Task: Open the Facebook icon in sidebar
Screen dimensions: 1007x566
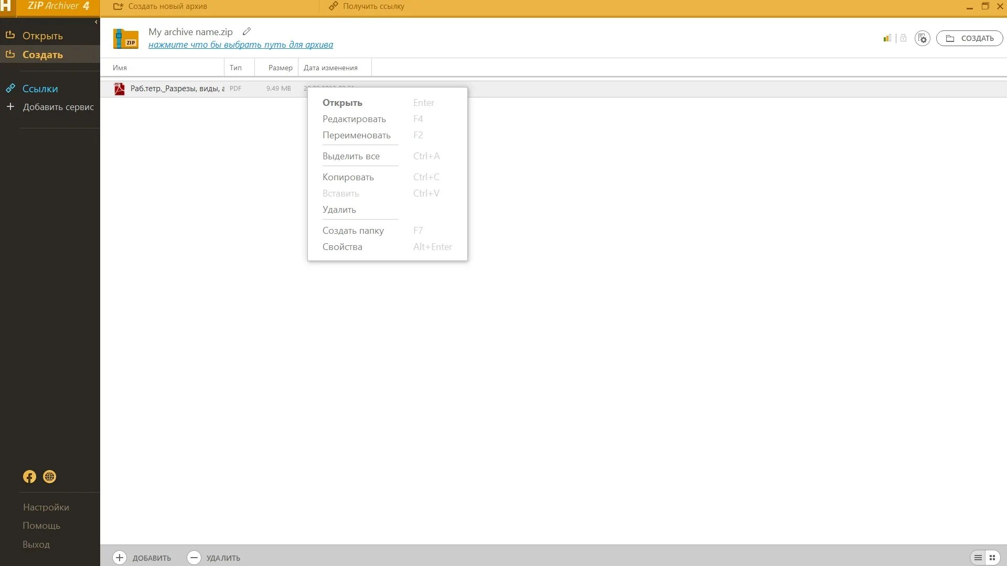Action: pos(29,476)
